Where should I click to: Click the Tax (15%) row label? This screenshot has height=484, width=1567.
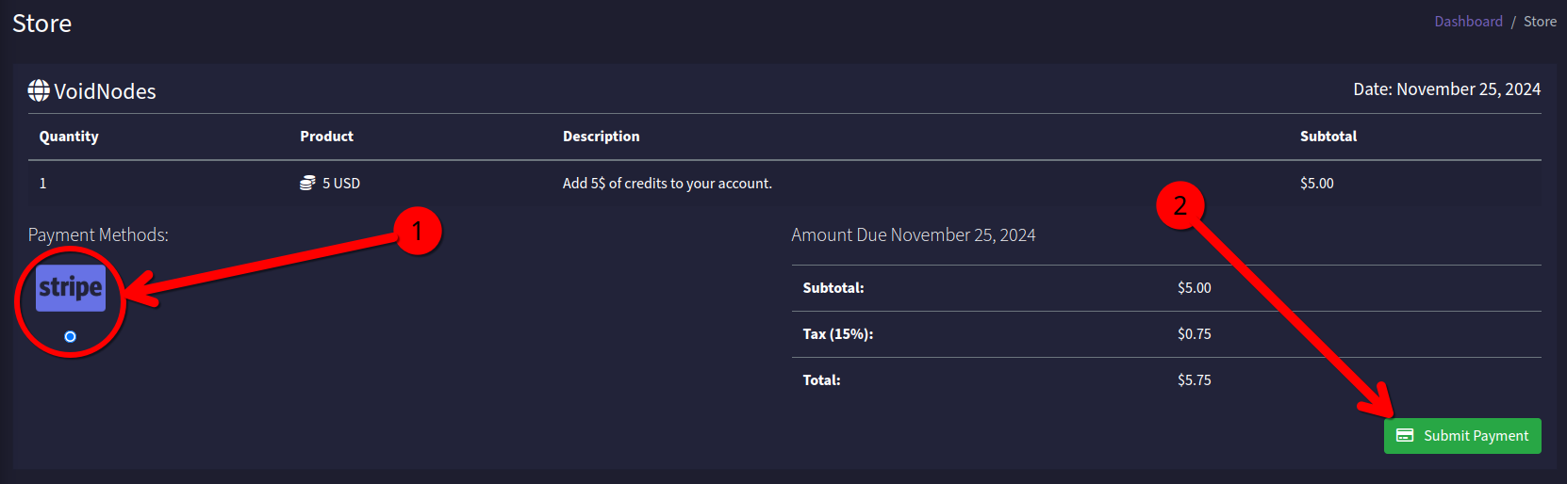pyautogui.click(x=837, y=334)
